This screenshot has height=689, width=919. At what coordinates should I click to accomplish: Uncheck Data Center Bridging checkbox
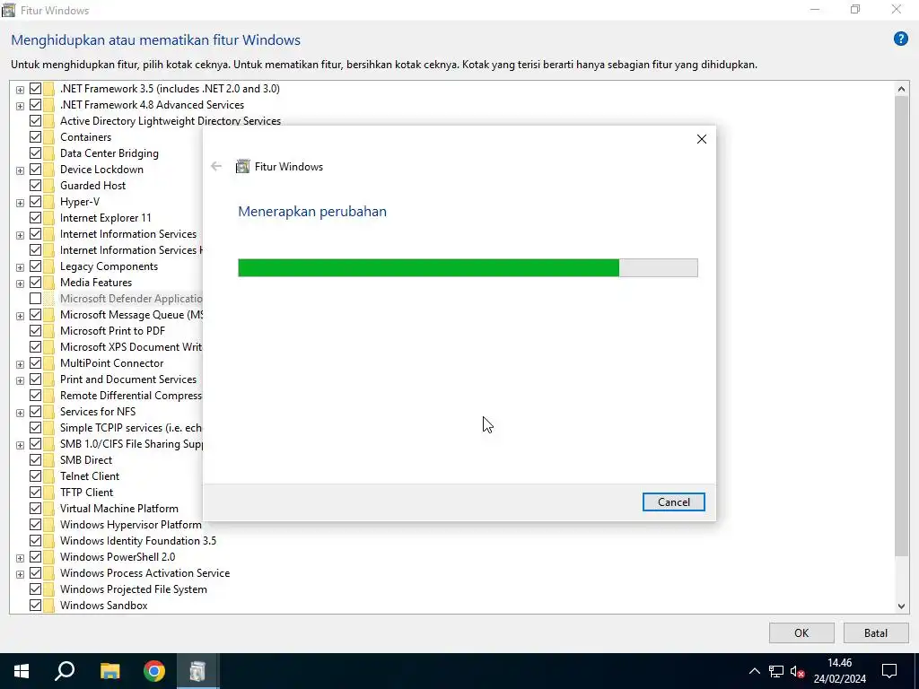click(x=35, y=153)
